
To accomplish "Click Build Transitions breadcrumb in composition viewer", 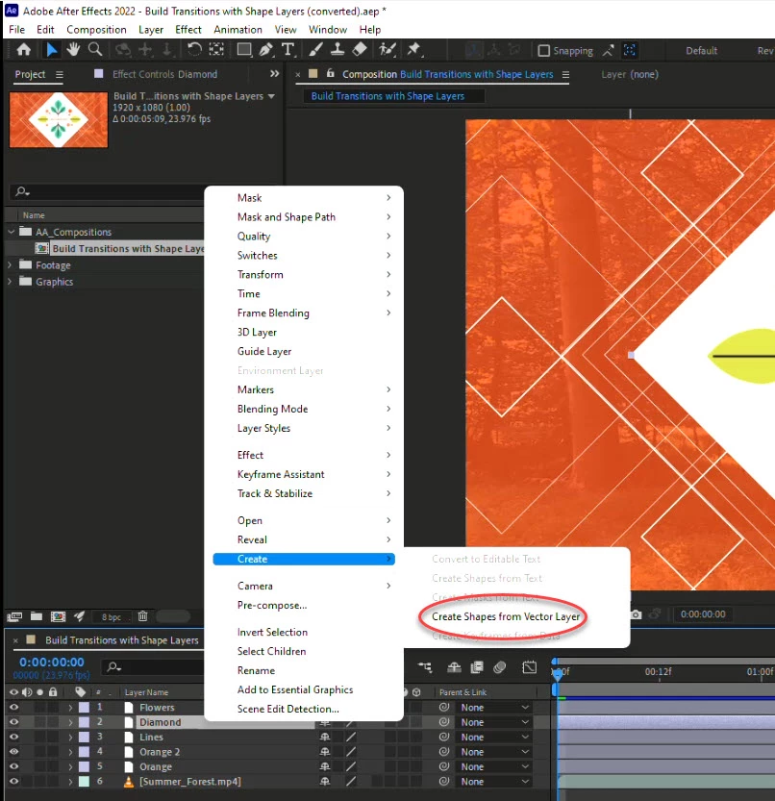I will click(387, 96).
